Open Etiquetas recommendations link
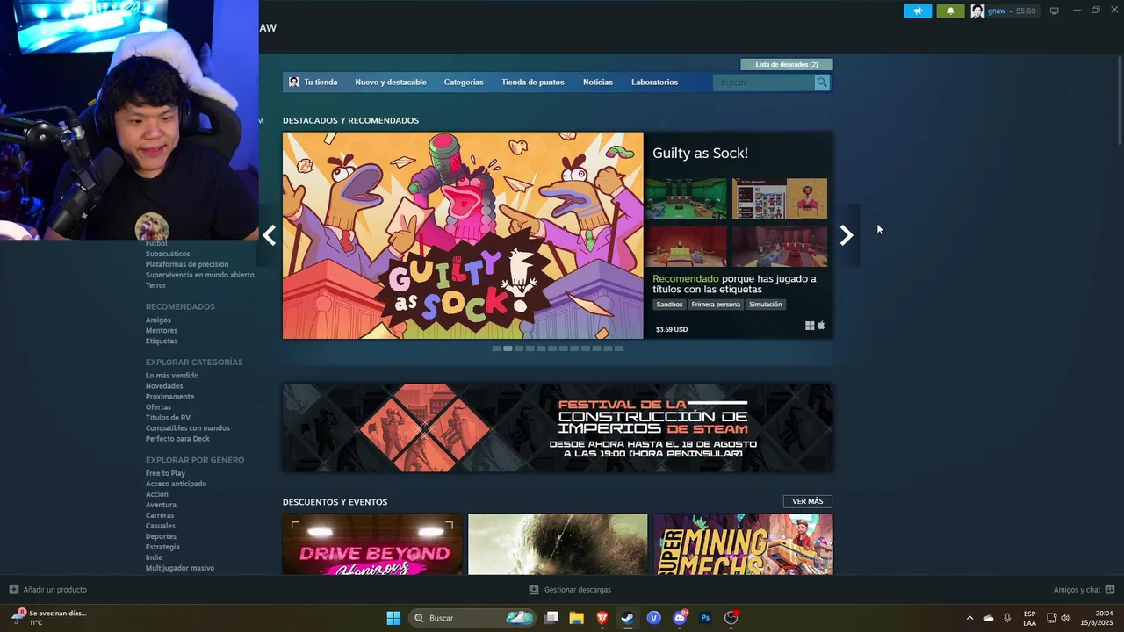This screenshot has width=1124, height=632. click(162, 341)
